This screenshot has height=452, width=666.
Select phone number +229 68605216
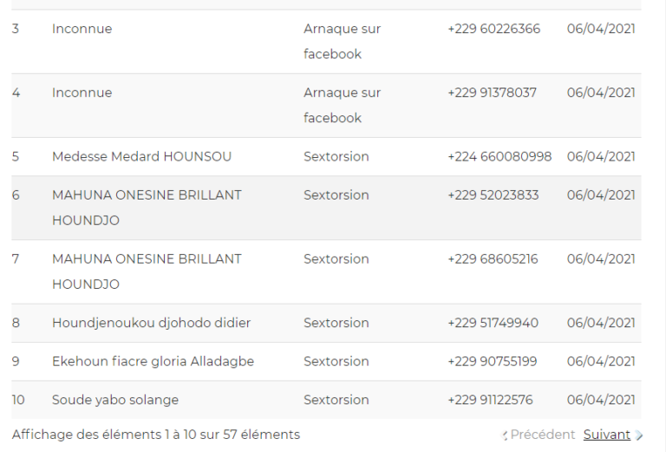pyautogui.click(x=493, y=259)
